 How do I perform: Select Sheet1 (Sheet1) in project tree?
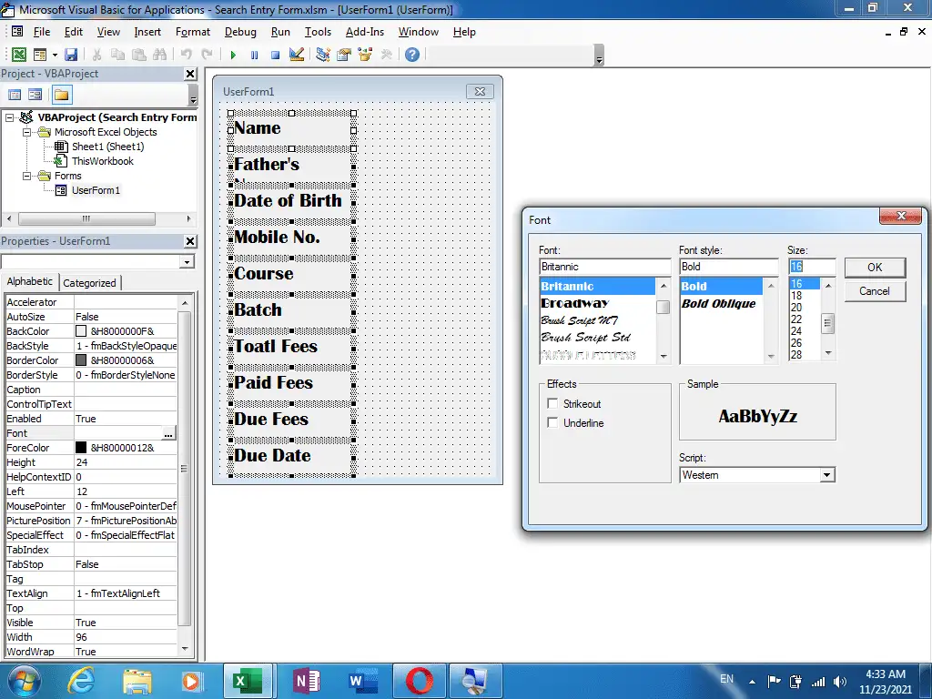tap(107, 147)
